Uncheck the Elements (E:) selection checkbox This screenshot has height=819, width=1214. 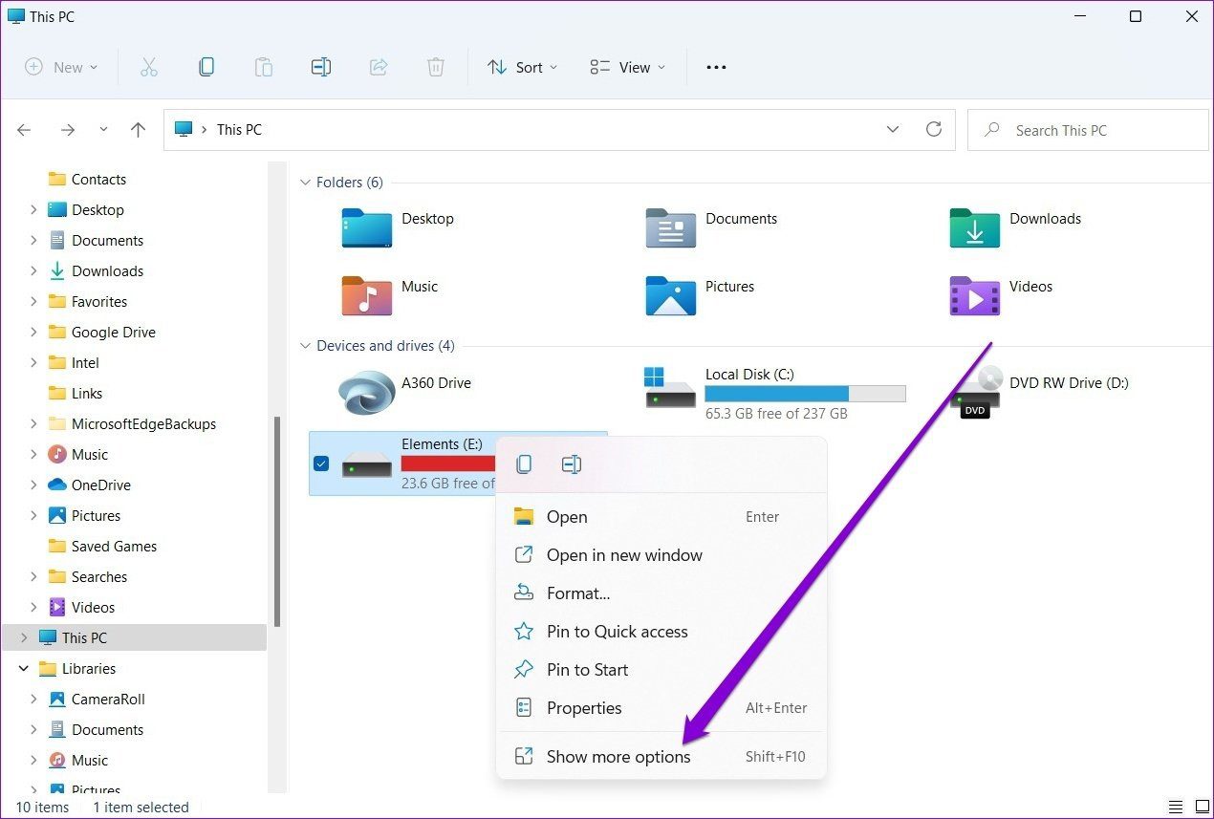(x=321, y=463)
